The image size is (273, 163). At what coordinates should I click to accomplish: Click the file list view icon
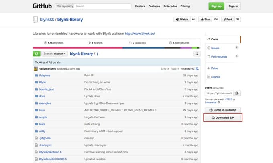(196, 54)
